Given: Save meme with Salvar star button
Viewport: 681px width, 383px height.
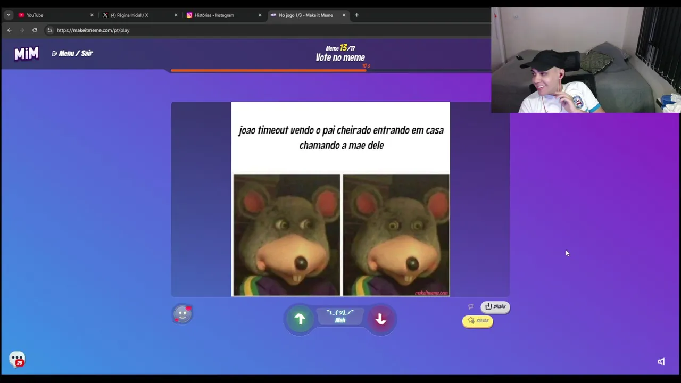Looking at the screenshot, I should pyautogui.click(x=478, y=321).
